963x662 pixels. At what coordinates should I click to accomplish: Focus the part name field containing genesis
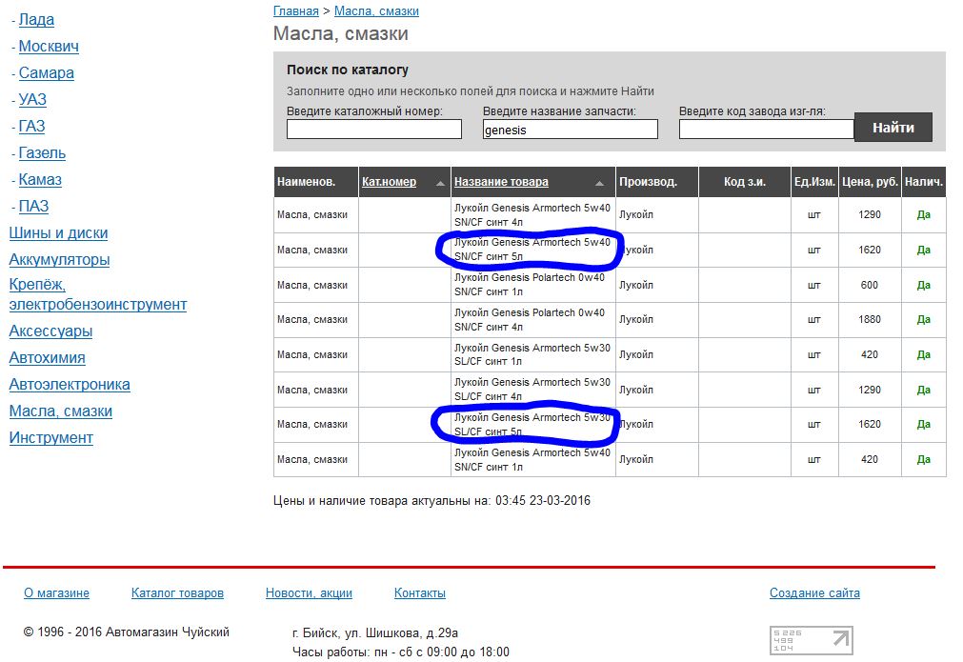570,129
